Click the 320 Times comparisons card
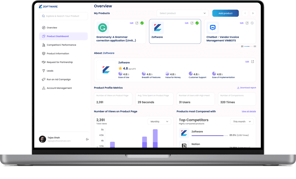This screenshot has height=179, width=296. point(237,99)
